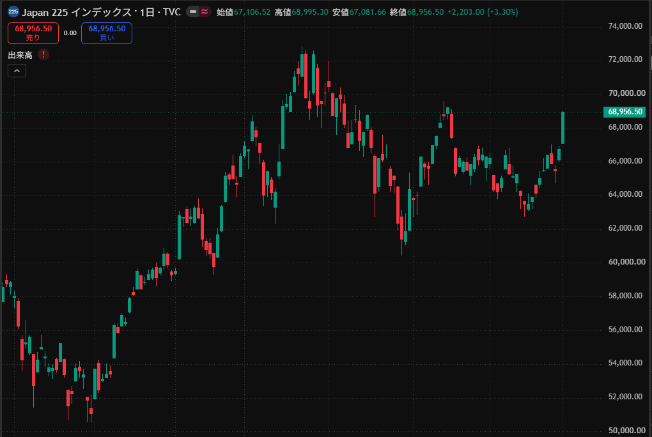The image size is (652, 437).
Task: Click the +2,203.00 (+3.30%) change value
Action: coord(483,12)
